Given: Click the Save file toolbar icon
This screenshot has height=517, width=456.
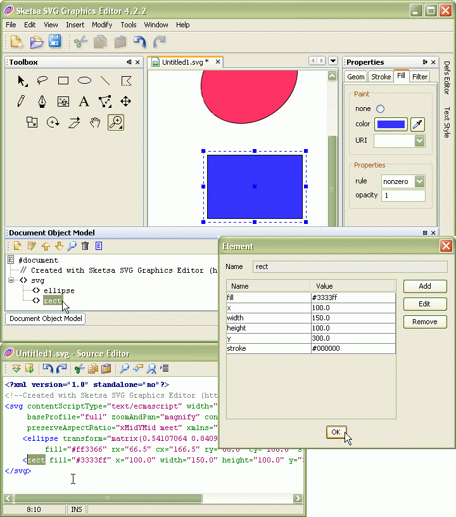Looking at the screenshot, I should point(54,42).
